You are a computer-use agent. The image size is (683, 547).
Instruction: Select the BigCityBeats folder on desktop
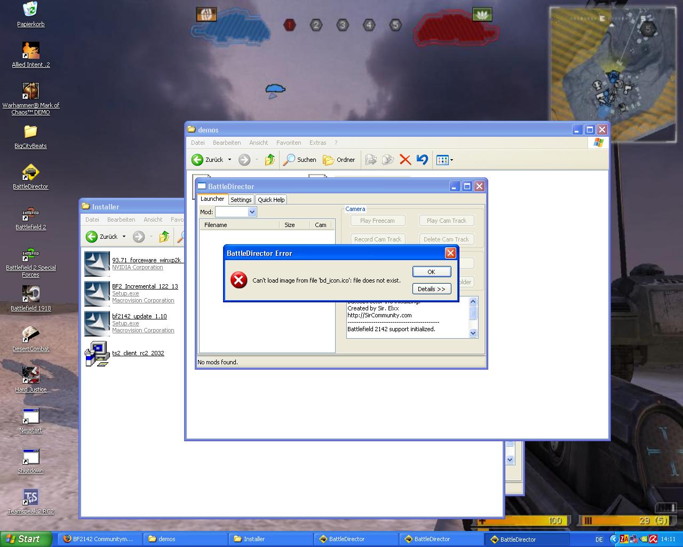pos(30,136)
